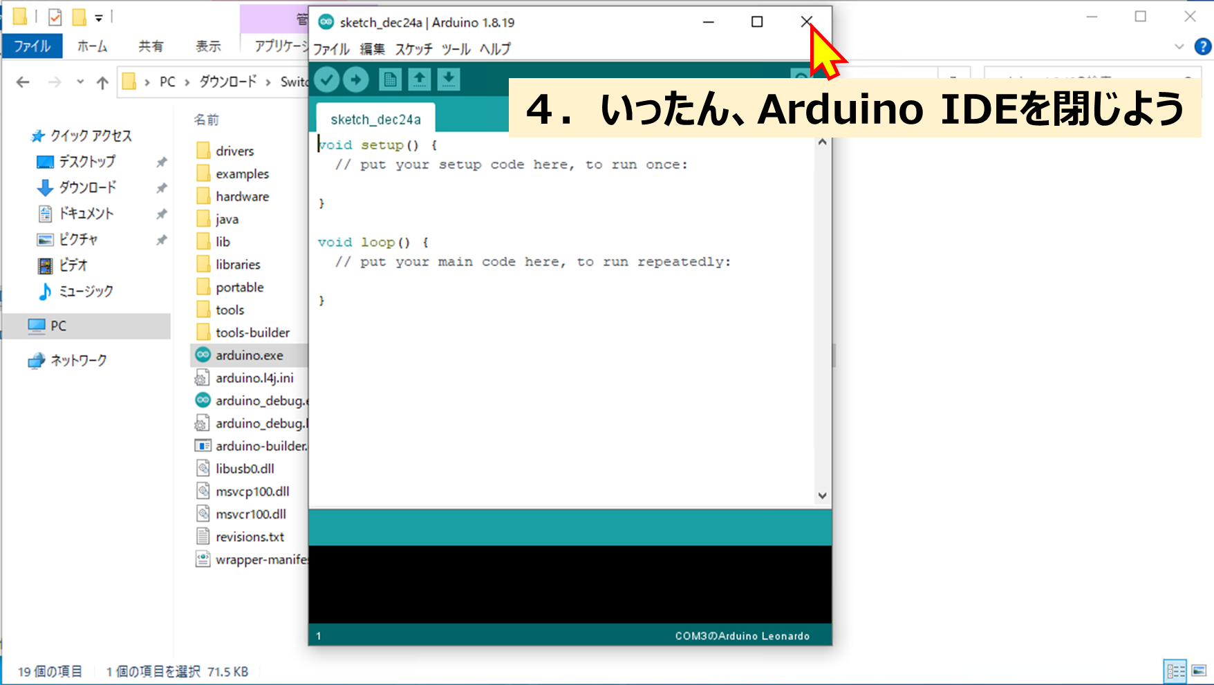Click the Upload arrow button in Arduino toolbar
This screenshot has width=1214, height=685.
[x=356, y=79]
